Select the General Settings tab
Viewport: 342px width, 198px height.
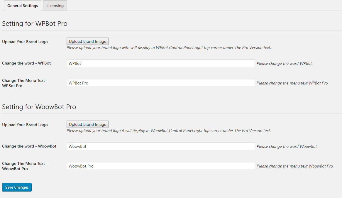(x=23, y=6)
